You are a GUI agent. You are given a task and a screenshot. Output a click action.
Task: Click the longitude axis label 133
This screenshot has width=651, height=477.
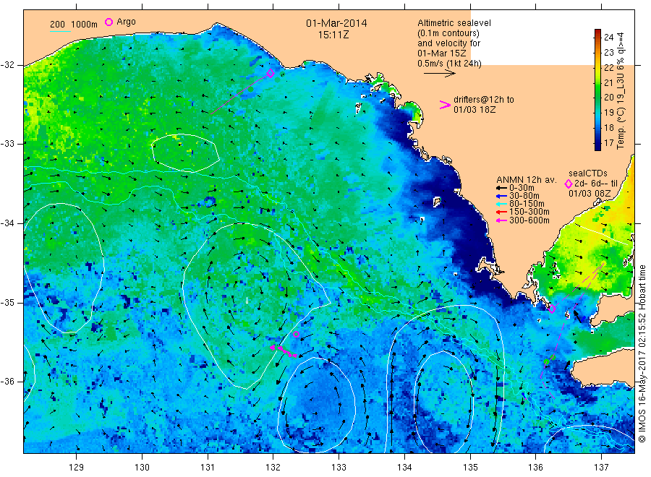[339, 468]
